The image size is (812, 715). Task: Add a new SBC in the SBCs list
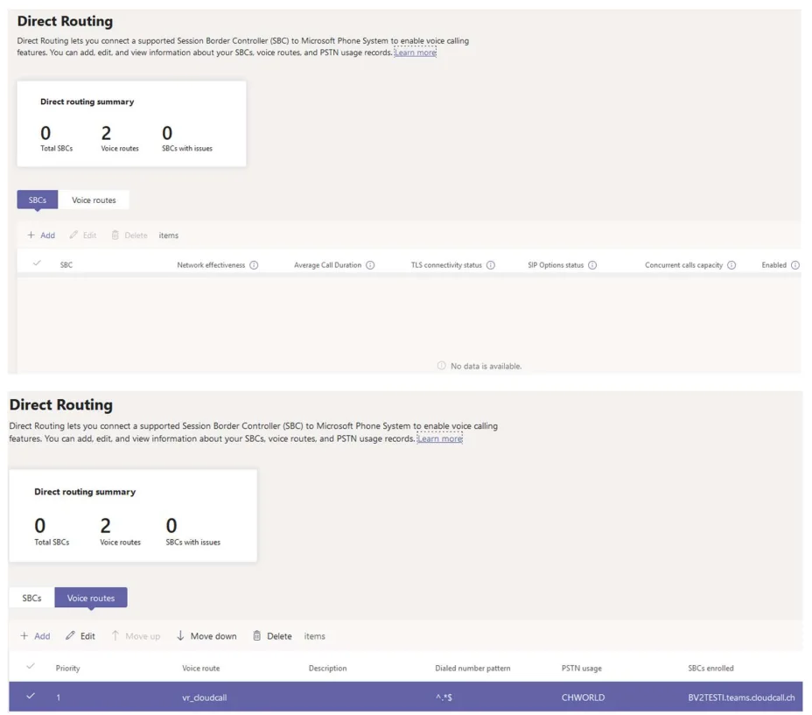pos(41,235)
